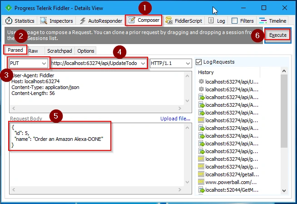The image size is (297, 204).
Task: Click GET icon beside localhost:63274/getall... entry
Action: pos(201,174)
